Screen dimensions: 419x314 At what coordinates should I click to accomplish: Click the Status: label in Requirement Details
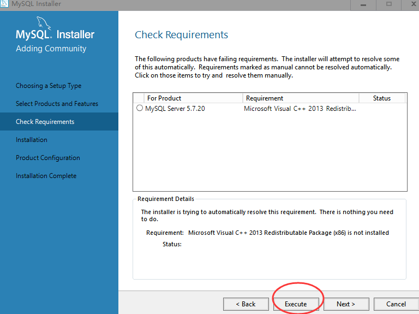click(x=172, y=244)
